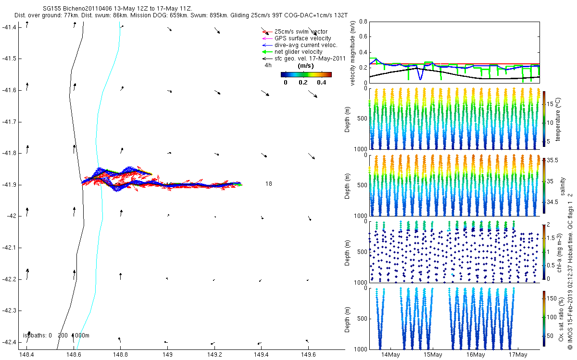
Task: Click the '35.5' salinity color bar tick
Action: 553,161
